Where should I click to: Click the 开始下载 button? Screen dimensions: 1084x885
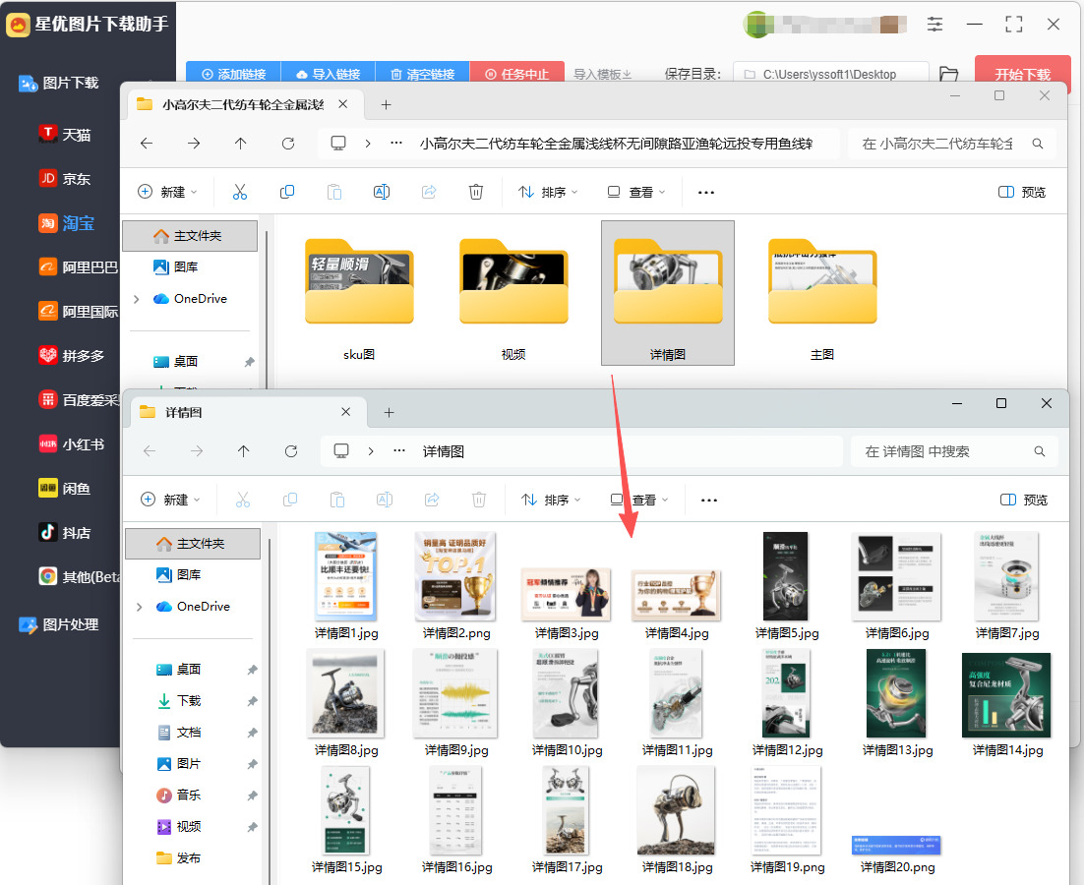pos(1022,73)
